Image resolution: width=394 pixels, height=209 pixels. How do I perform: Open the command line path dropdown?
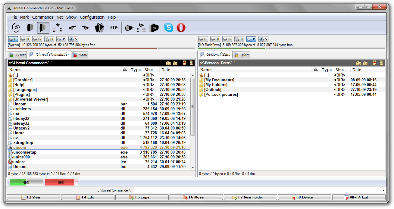(383, 190)
